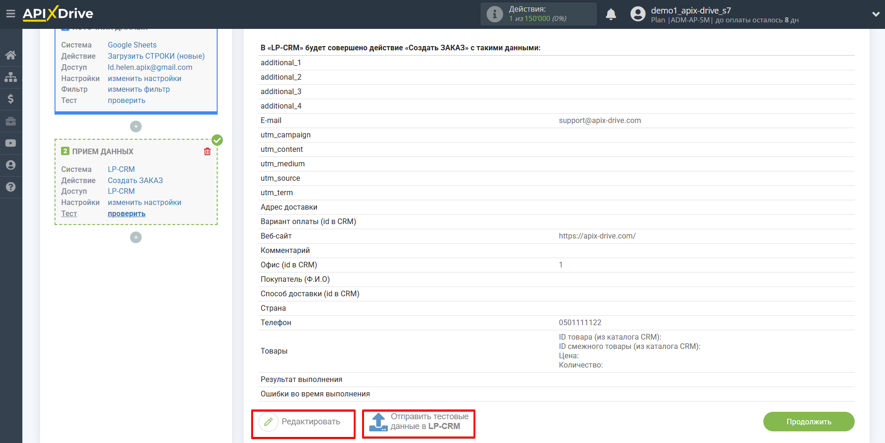Click the utm_source row label
885x443 pixels.
[x=280, y=178]
